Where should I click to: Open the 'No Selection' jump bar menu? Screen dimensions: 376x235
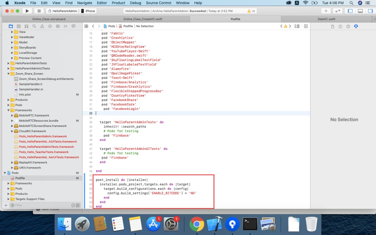click(x=145, y=26)
